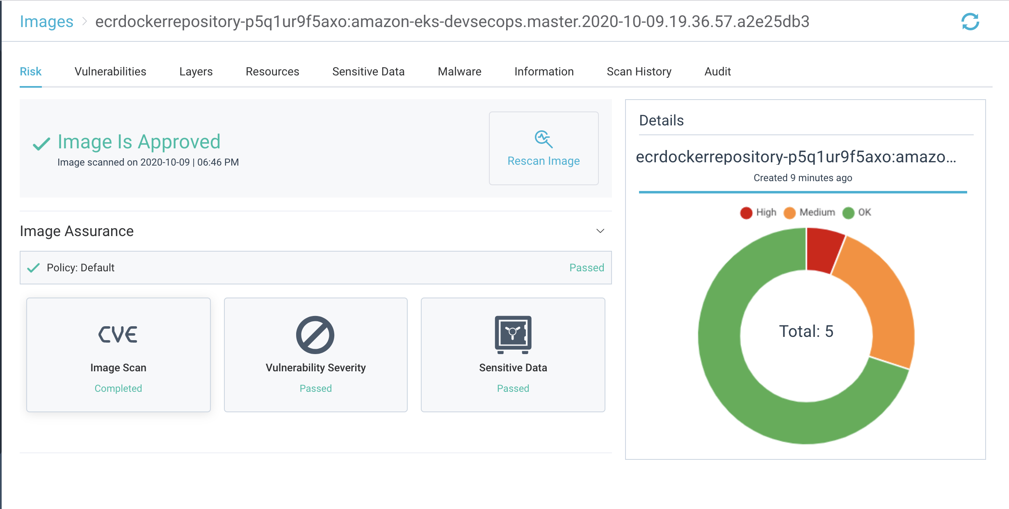Click 'Passed' under Sensitive Data card
Viewport: 1009px width, 509px height.
[513, 388]
